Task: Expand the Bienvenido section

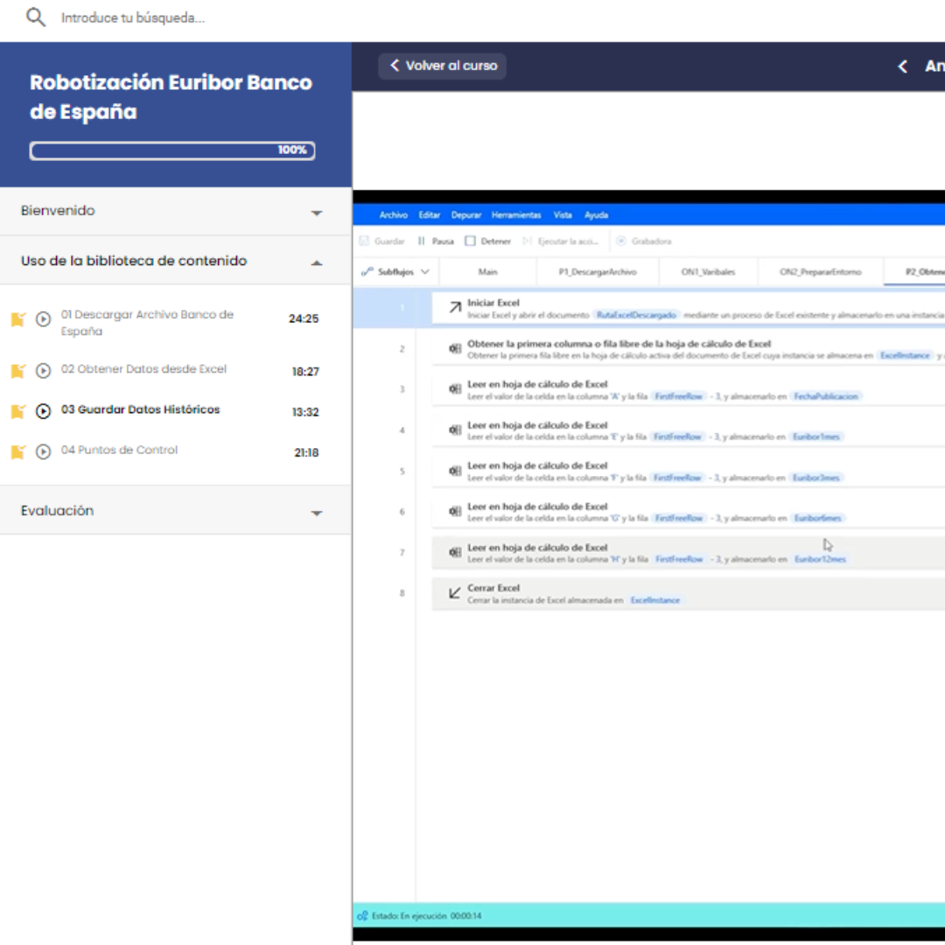Action: click(x=175, y=211)
